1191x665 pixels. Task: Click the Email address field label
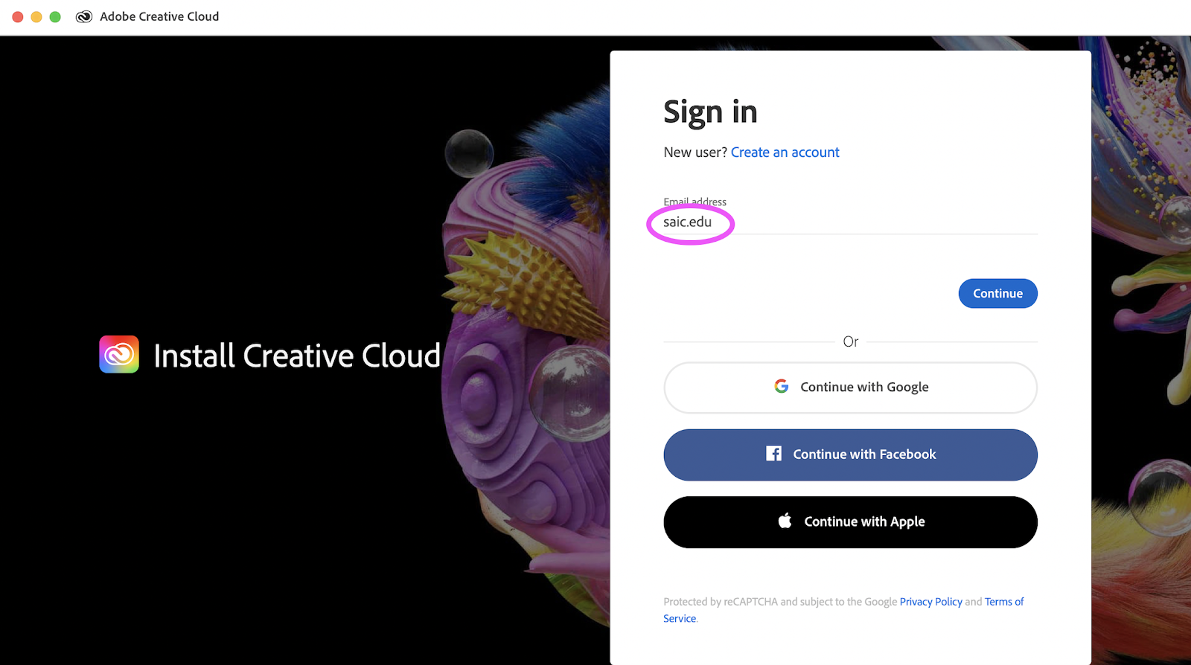point(695,202)
